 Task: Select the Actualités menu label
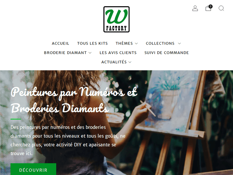[x=114, y=62]
